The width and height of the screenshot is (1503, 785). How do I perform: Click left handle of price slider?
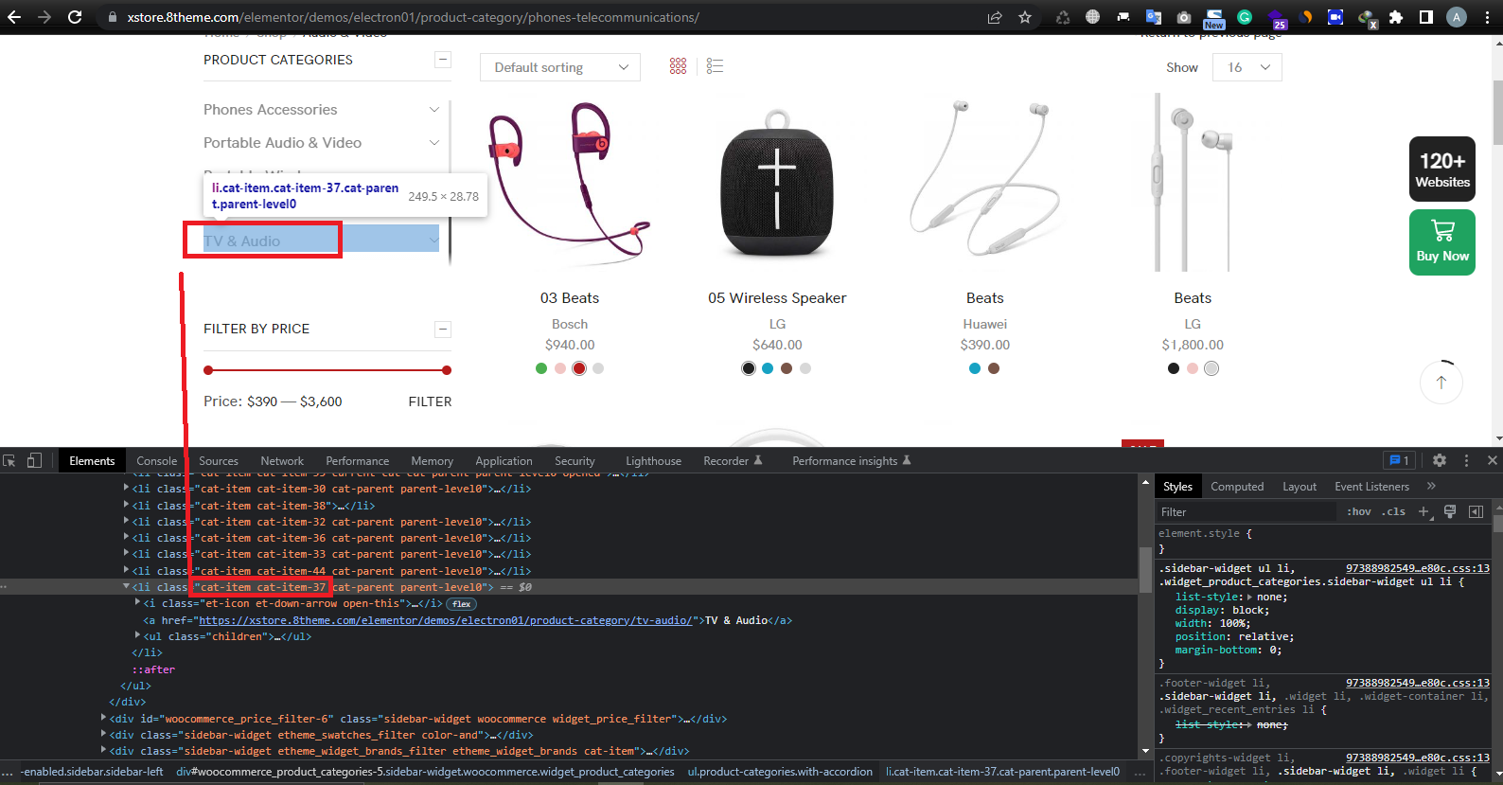(x=208, y=370)
